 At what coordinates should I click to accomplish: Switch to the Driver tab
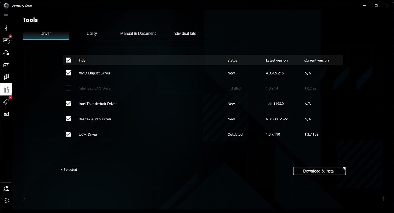pyautogui.click(x=46, y=34)
